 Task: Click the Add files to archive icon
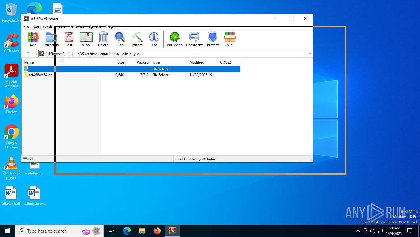click(33, 39)
